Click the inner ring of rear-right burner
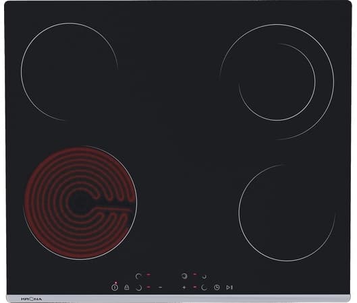 click(277, 81)
